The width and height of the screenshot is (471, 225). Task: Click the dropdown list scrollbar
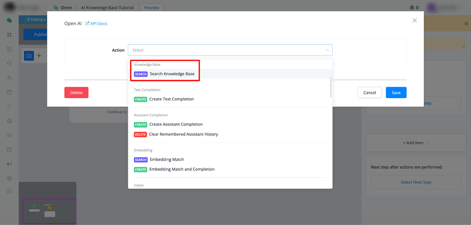coord(331,87)
